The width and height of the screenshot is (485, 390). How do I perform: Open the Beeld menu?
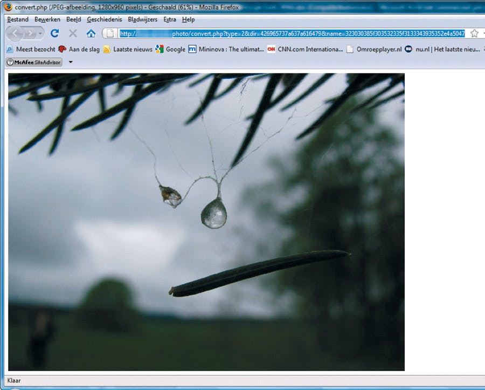click(74, 19)
